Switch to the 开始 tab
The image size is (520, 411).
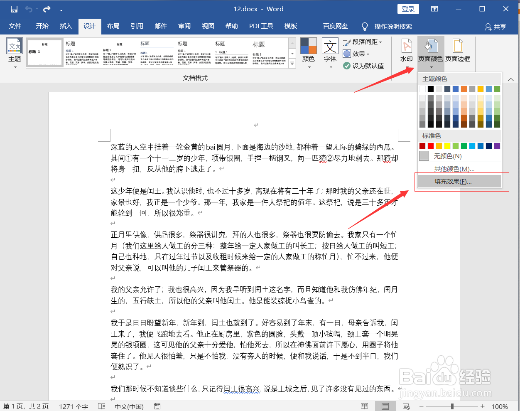42,26
